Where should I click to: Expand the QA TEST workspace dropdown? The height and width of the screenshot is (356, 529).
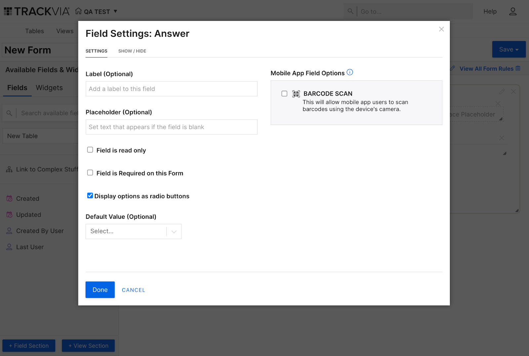point(115,11)
